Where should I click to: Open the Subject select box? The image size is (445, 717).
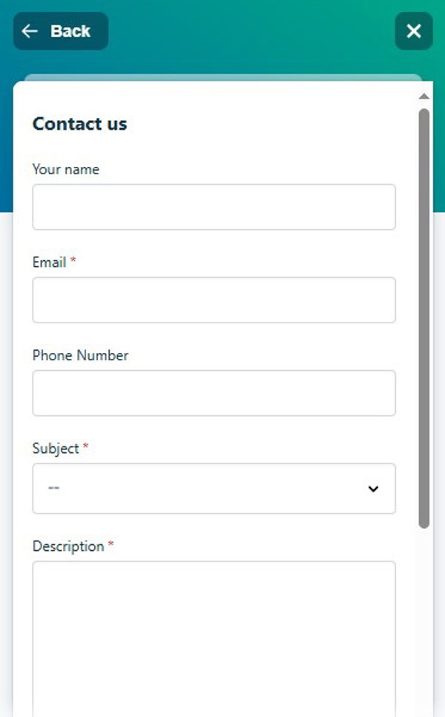coord(214,489)
